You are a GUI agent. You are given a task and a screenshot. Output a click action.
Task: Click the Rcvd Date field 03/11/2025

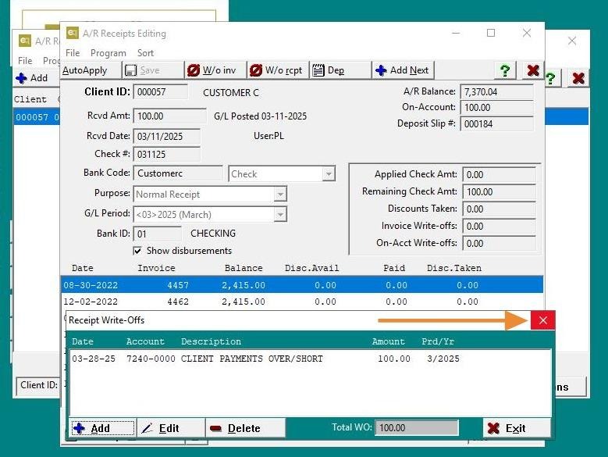[x=167, y=136]
